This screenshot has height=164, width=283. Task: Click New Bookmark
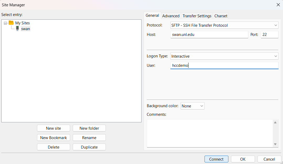(53, 138)
